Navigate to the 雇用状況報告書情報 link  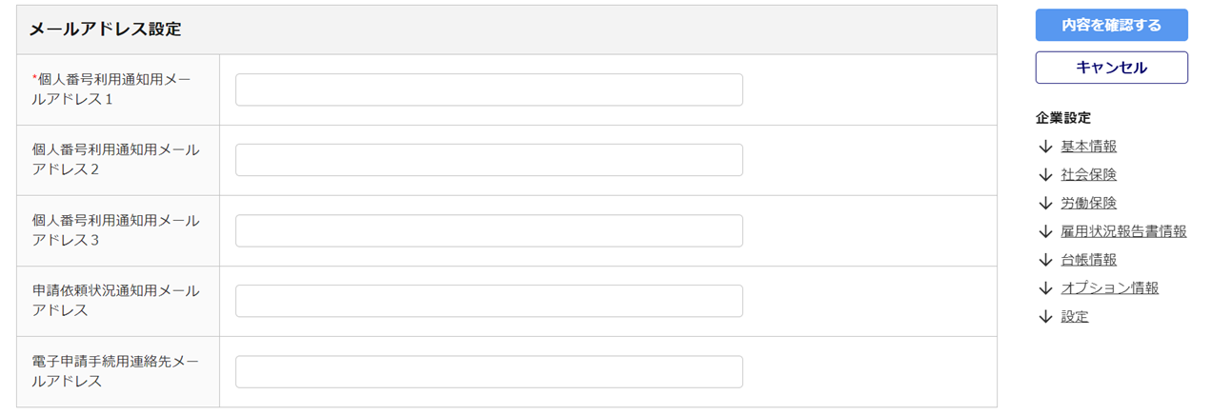pos(1123,231)
